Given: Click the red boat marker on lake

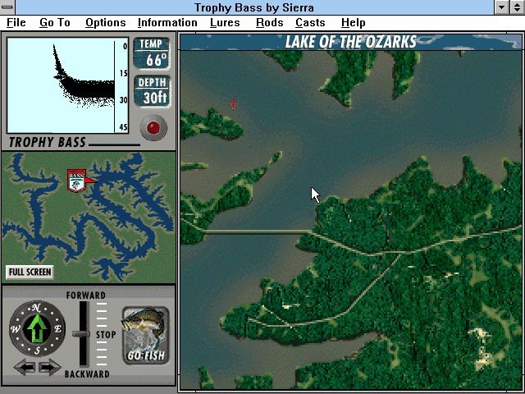Looking at the screenshot, I should pos(233,104).
